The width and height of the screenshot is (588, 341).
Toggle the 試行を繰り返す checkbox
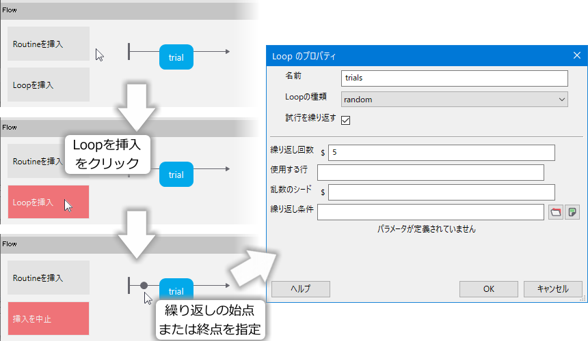pos(345,120)
